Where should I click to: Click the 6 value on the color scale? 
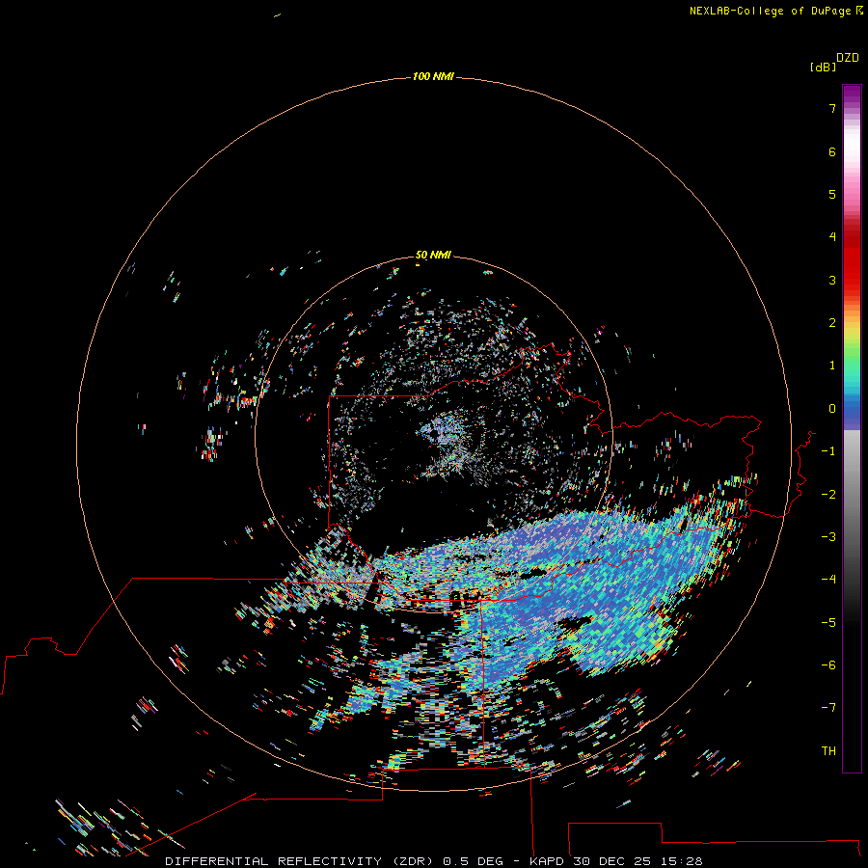pos(832,152)
